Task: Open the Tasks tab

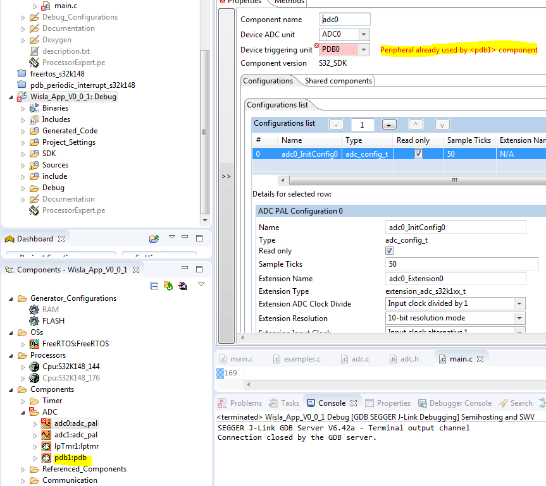Action: pyautogui.click(x=284, y=403)
